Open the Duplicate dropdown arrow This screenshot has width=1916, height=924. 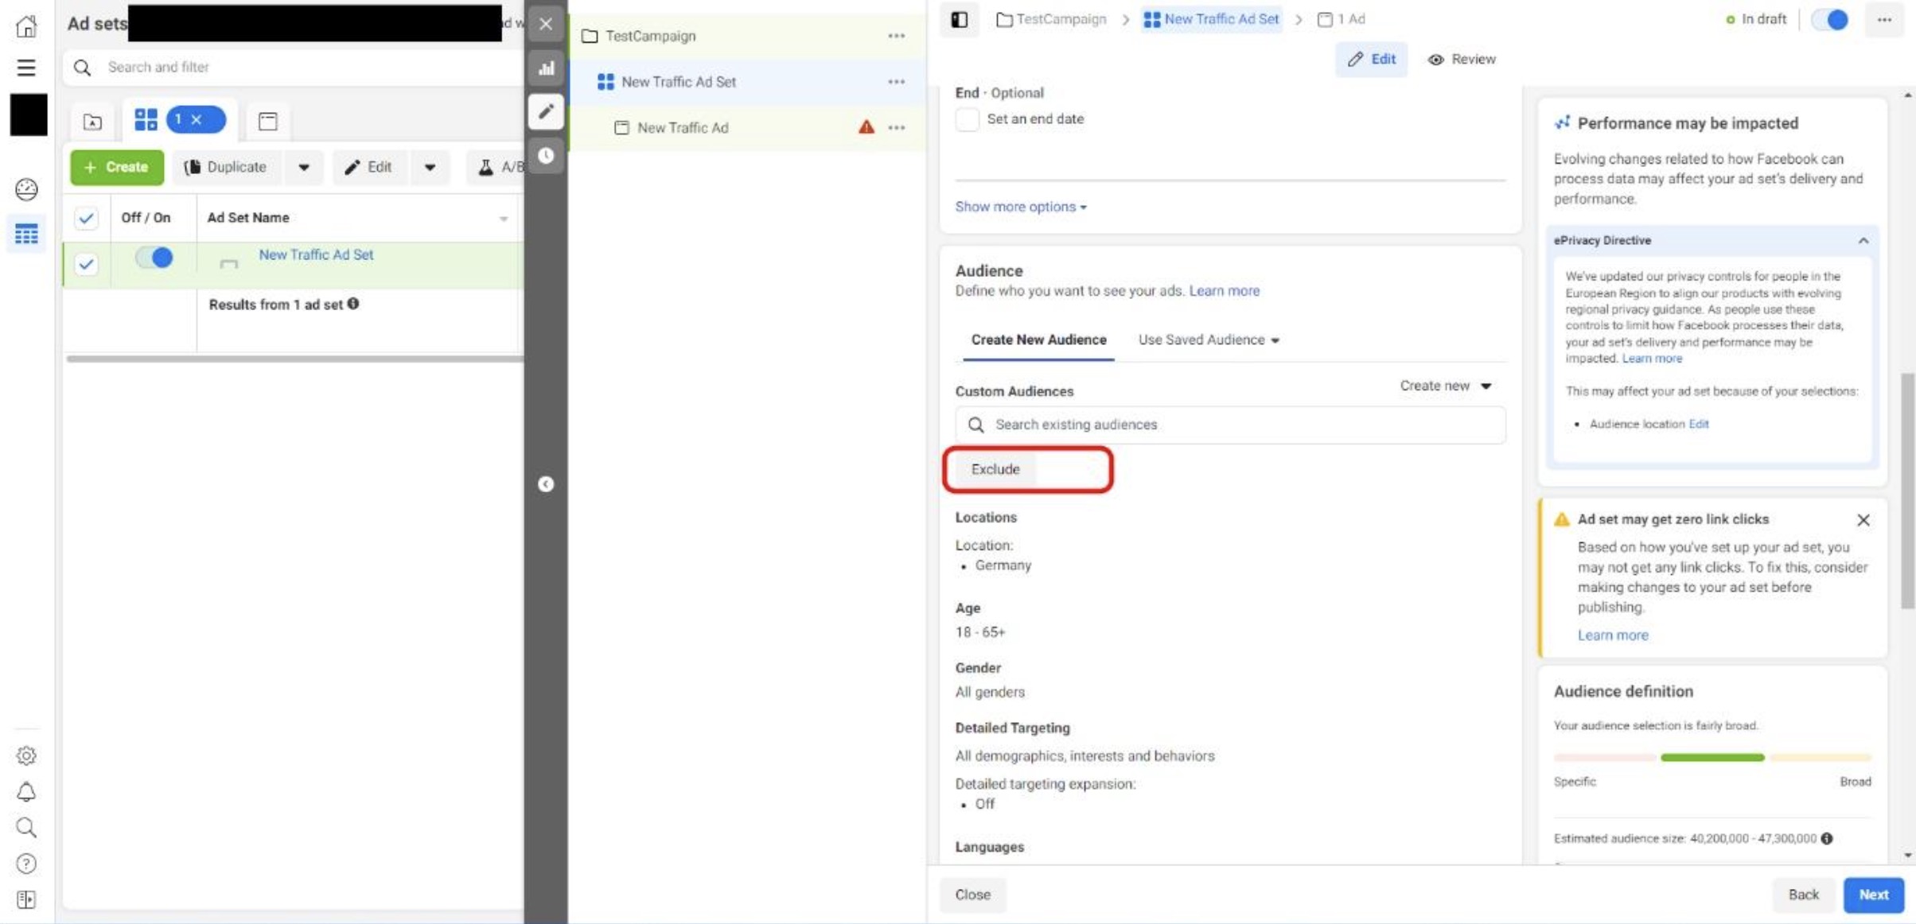coord(303,167)
